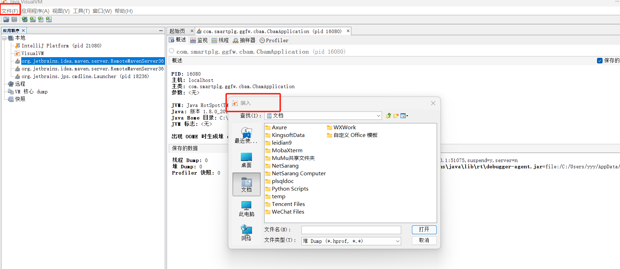Click the Add Remote Host toolbar icon
This screenshot has width=620, height=269.
pos(25,20)
